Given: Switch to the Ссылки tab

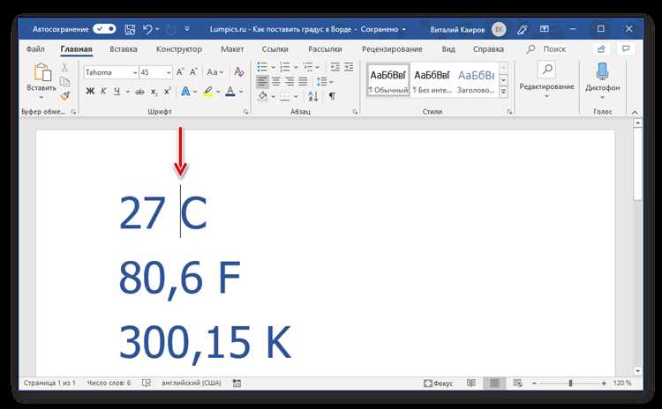Looking at the screenshot, I should point(275,49).
